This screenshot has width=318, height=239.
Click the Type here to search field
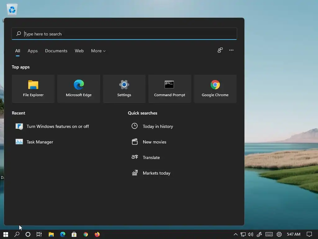124,34
